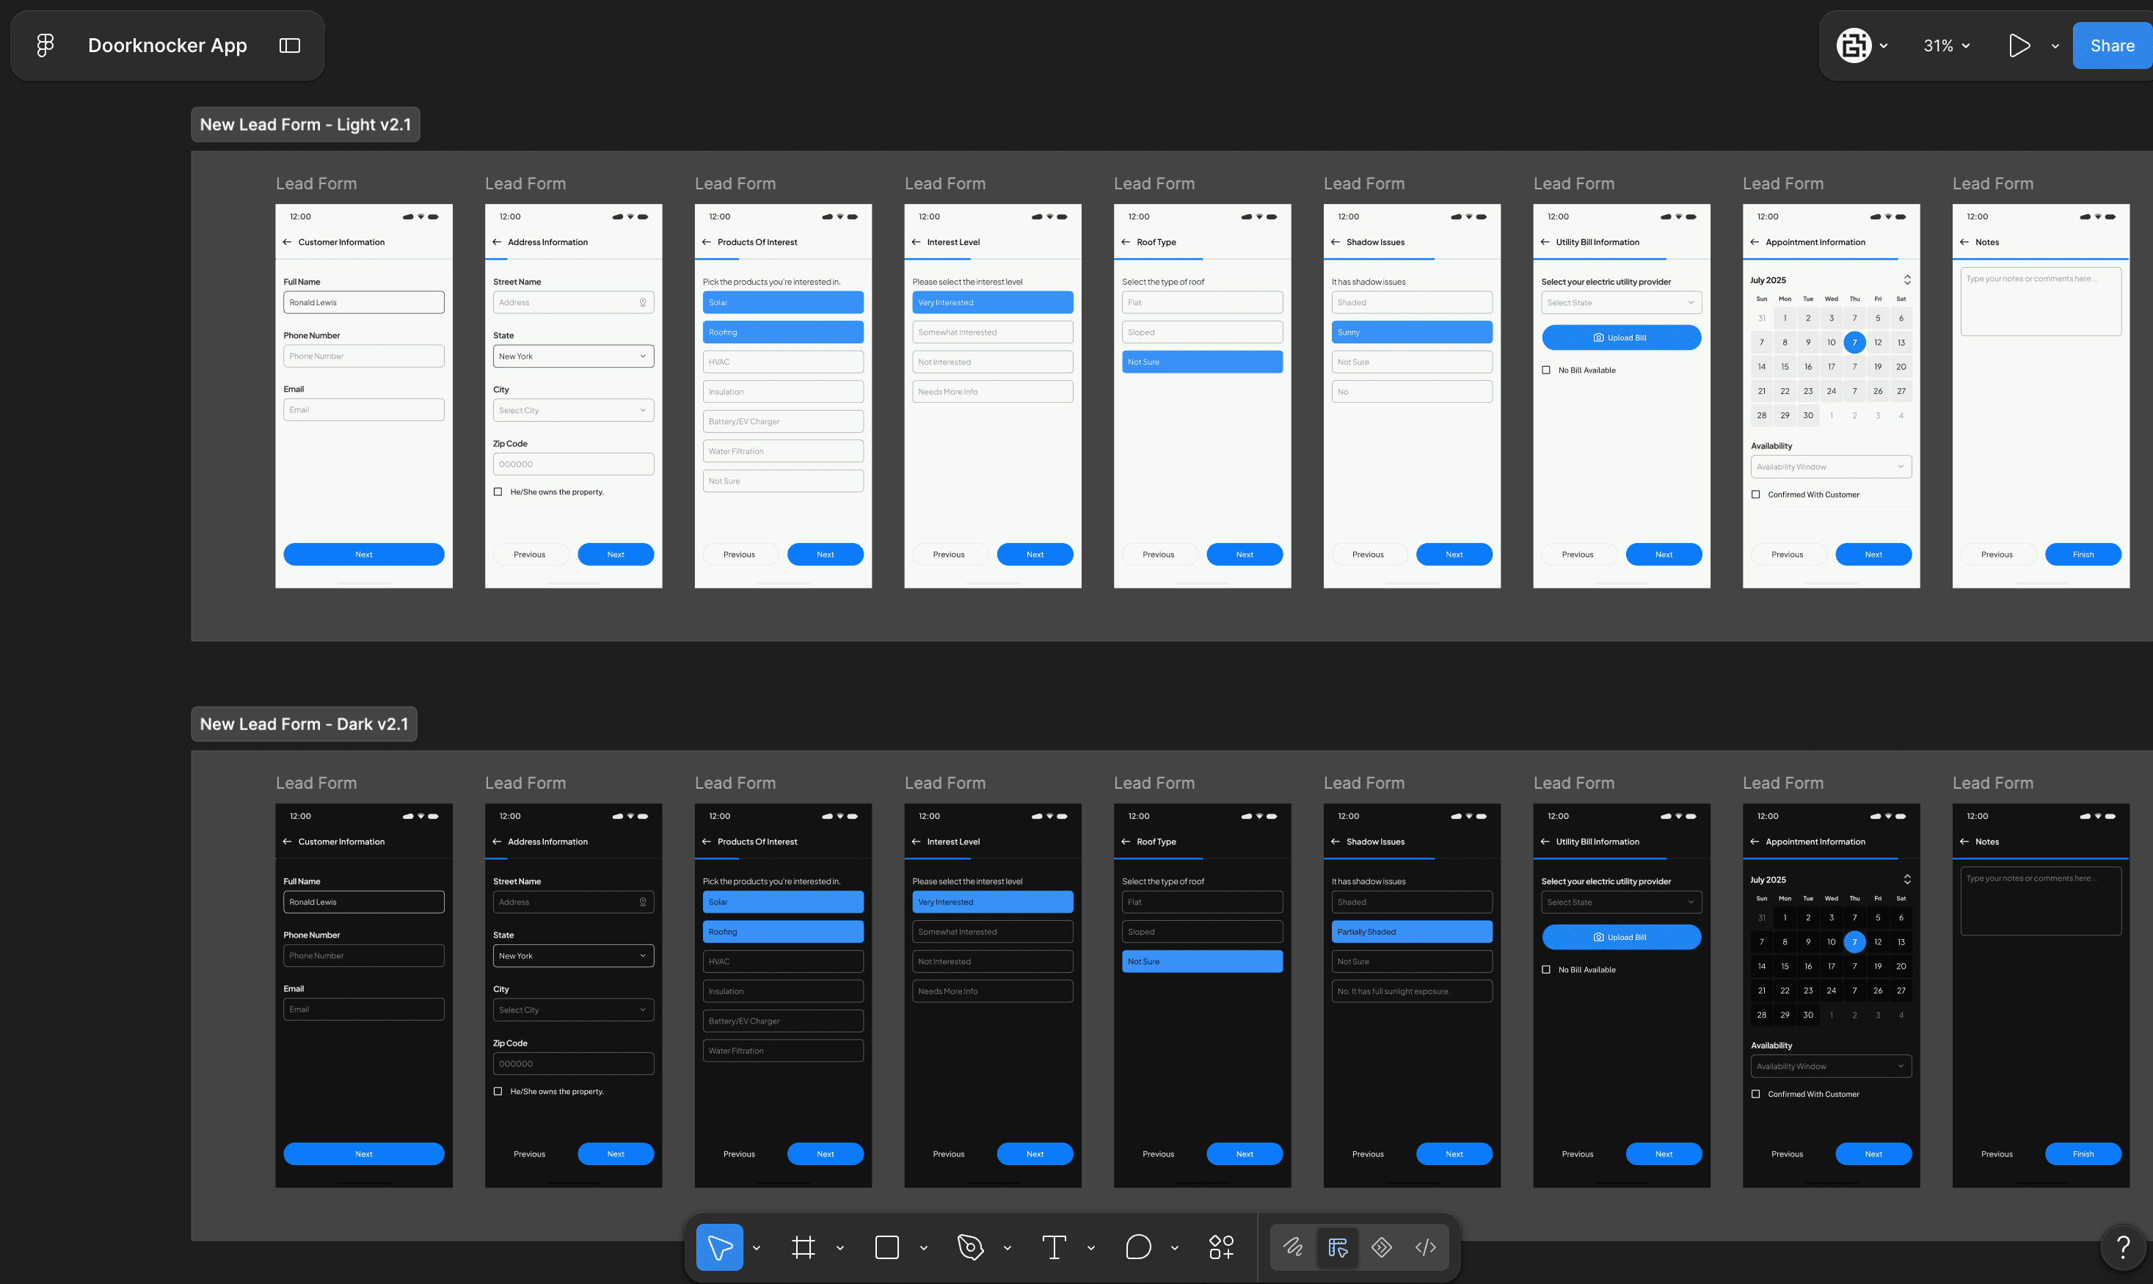Open the Help question mark button

pyautogui.click(x=2123, y=1247)
